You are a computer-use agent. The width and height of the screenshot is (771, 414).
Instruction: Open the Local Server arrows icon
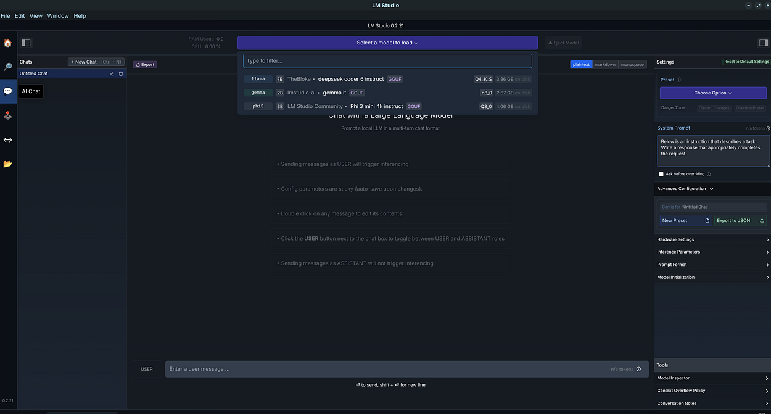point(7,139)
